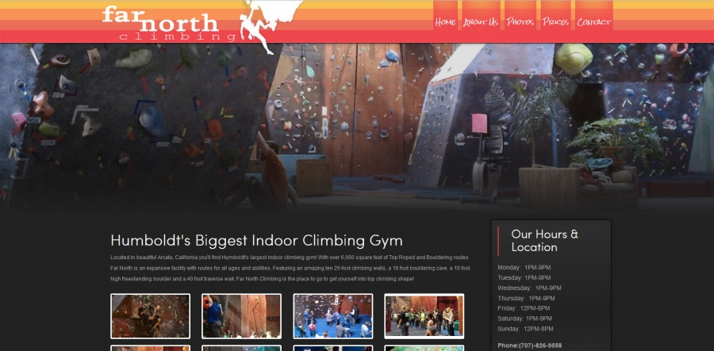Click Humboldt's Biggest Indoor Climbing Gym heading

(x=256, y=240)
